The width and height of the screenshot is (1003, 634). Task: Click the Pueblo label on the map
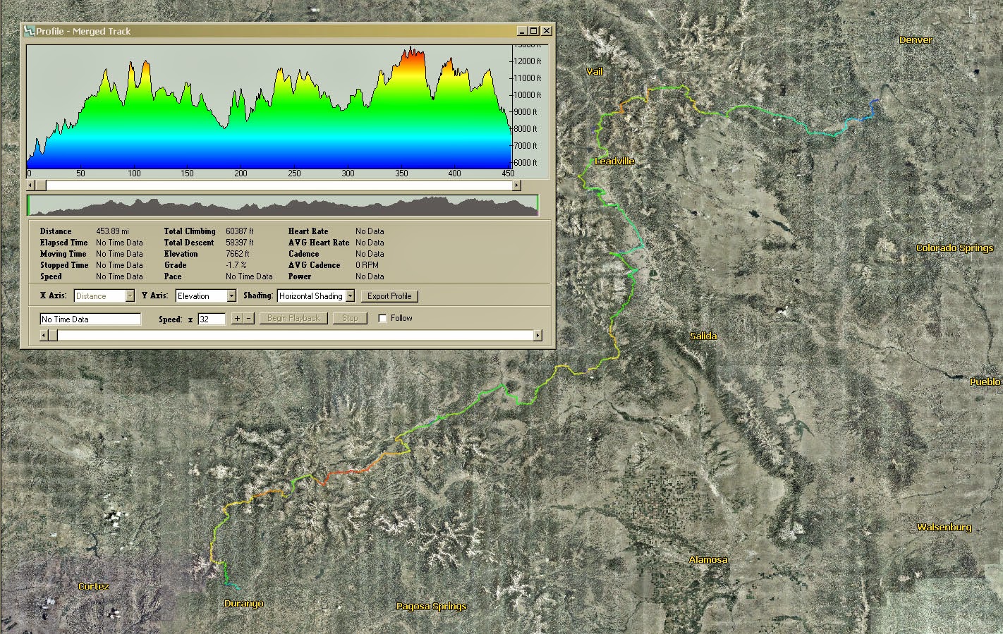(985, 382)
